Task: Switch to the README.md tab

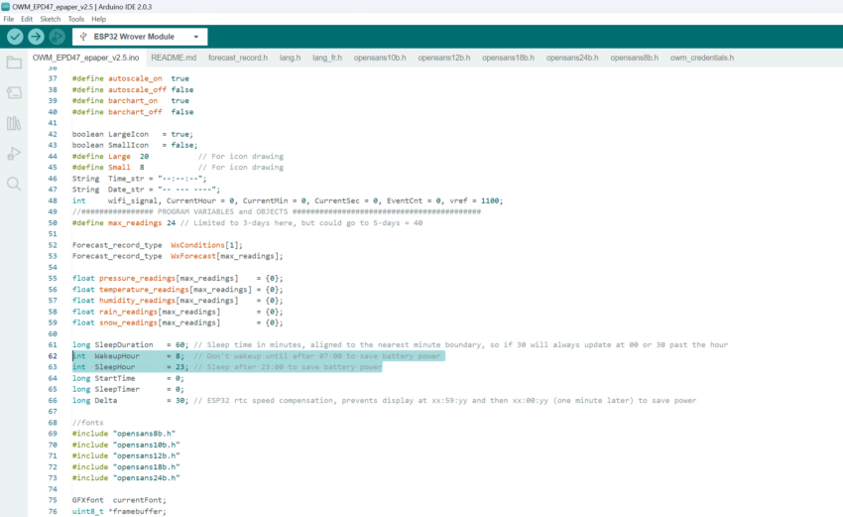Action: [x=174, y=58]
